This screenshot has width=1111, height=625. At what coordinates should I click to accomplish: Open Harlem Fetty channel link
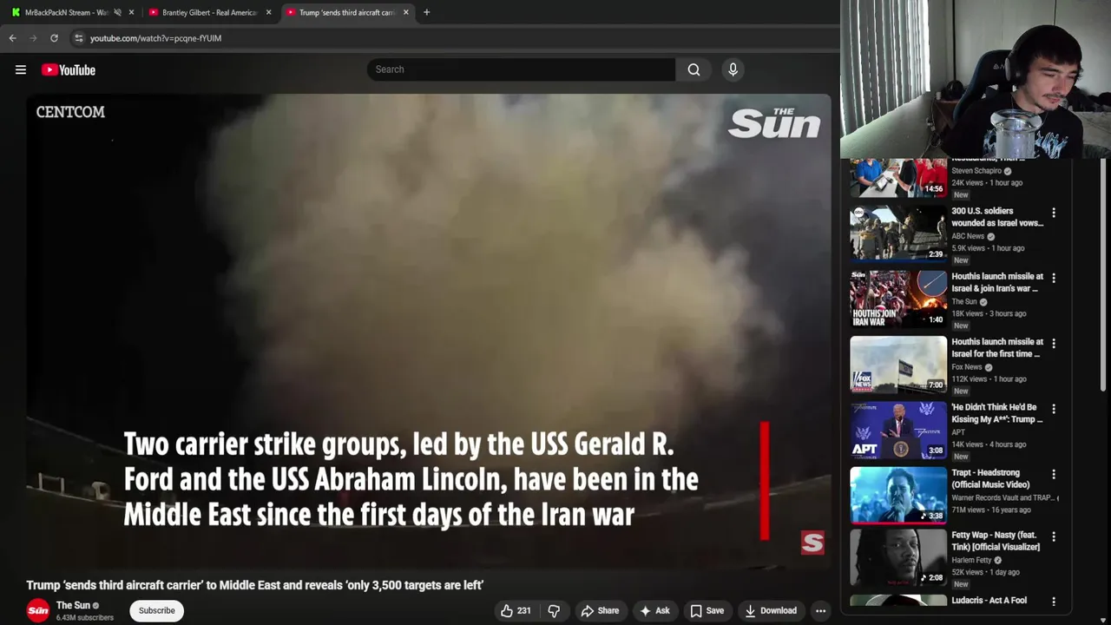(972, 560)
